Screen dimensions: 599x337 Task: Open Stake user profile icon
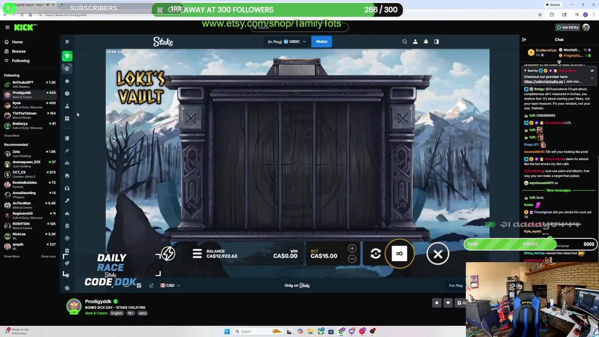tap(415, 42)
